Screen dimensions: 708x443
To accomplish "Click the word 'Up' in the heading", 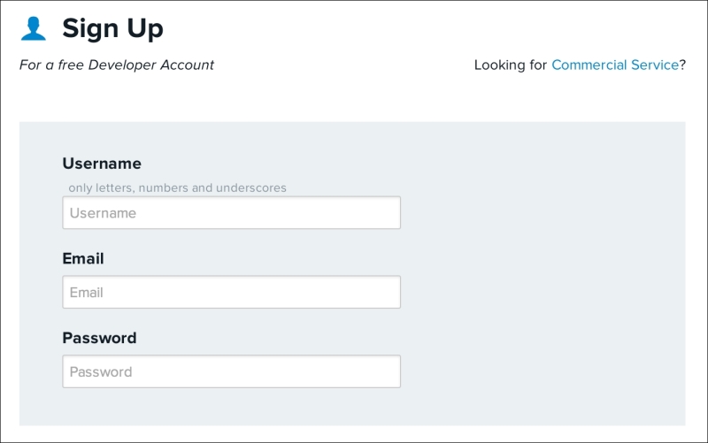I will 145,30.
